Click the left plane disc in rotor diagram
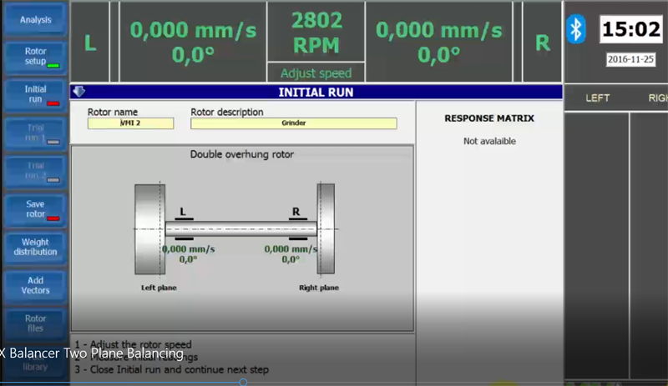 click(x=149, y=228)
